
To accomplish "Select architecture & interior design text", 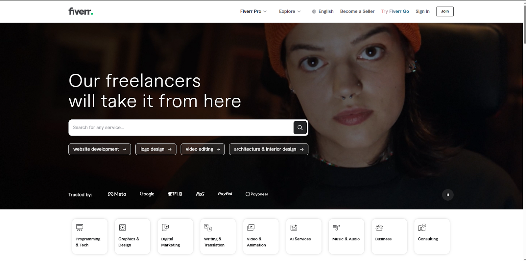I will click(265, 149).
